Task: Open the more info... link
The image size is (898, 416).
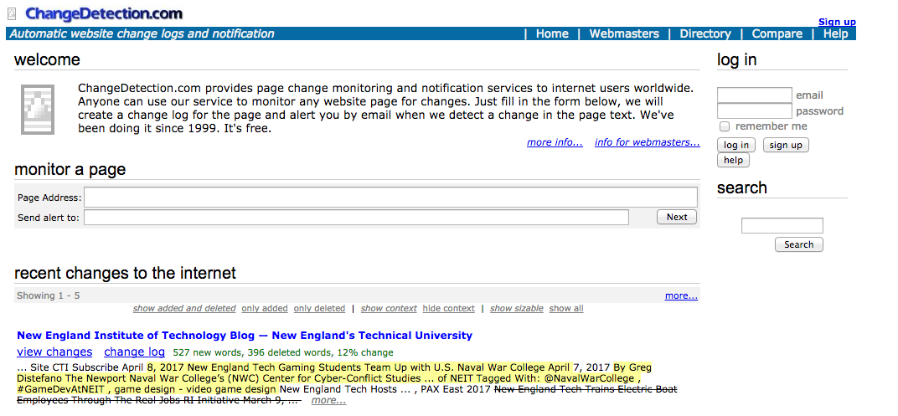Action: (555, 142)
